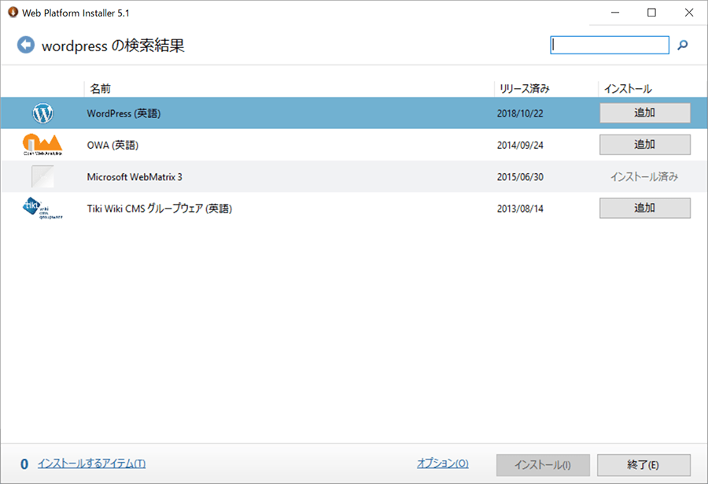Screen dimensions: 708x484
Task: Select the Microsoft WebMatrix 3 row name
Action: coord(135,177)
